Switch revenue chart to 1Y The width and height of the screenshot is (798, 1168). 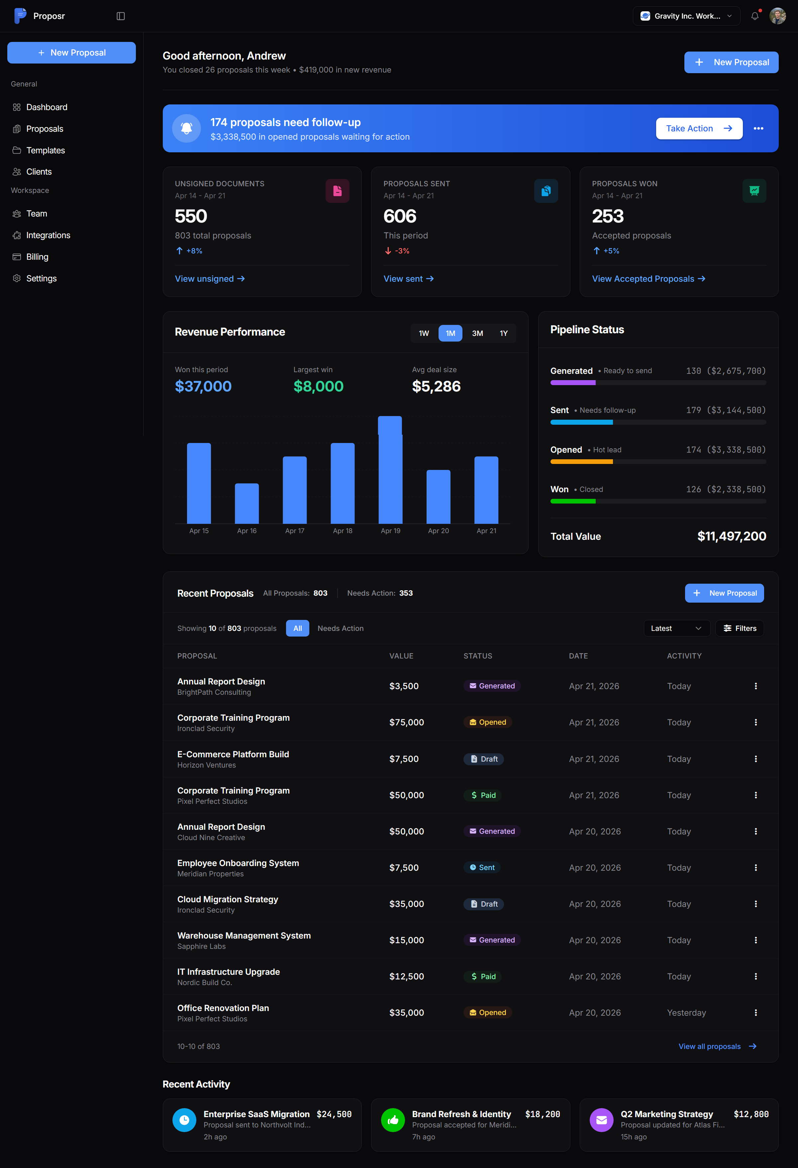pos(503,333)
